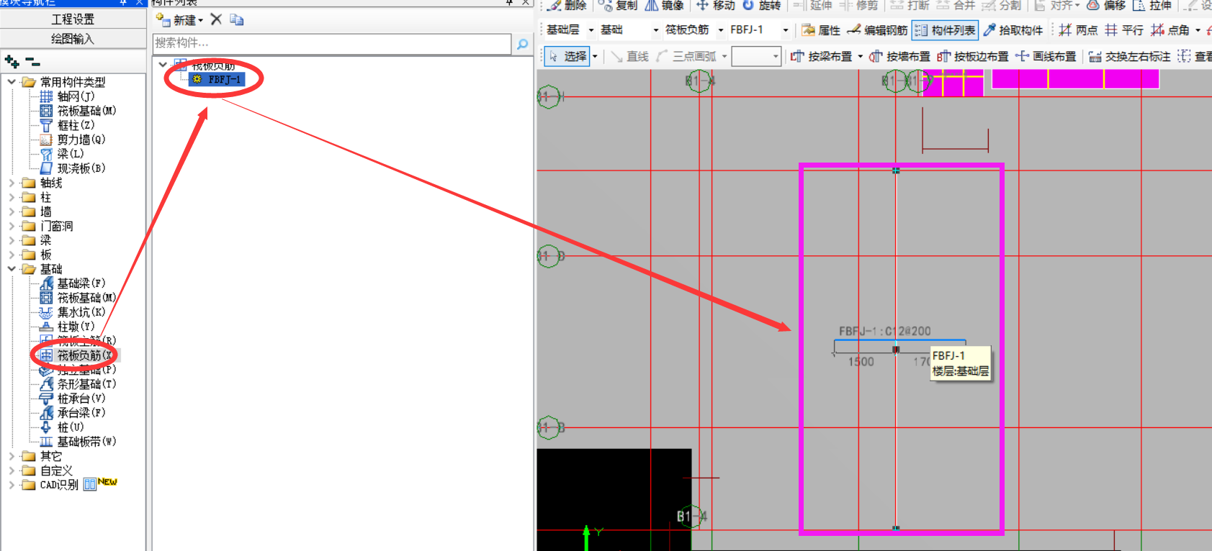Click the magnifier search button
The image size is (1212, 551).
coord(523,44)
